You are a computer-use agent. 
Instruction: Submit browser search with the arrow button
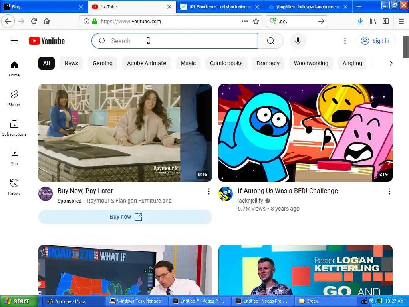click(321, 21)
